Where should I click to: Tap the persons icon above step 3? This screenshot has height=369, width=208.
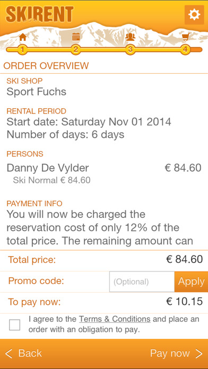coord(130,37)
